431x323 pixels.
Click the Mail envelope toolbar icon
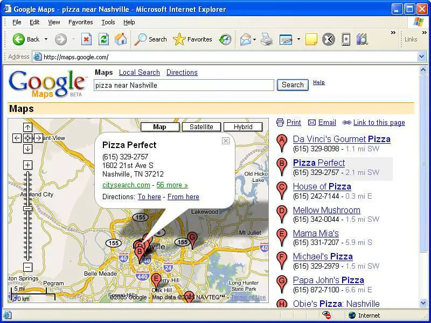tap(246, 39)
